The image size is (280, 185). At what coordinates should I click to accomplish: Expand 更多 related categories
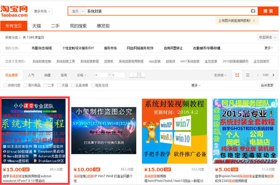point(268,48)
